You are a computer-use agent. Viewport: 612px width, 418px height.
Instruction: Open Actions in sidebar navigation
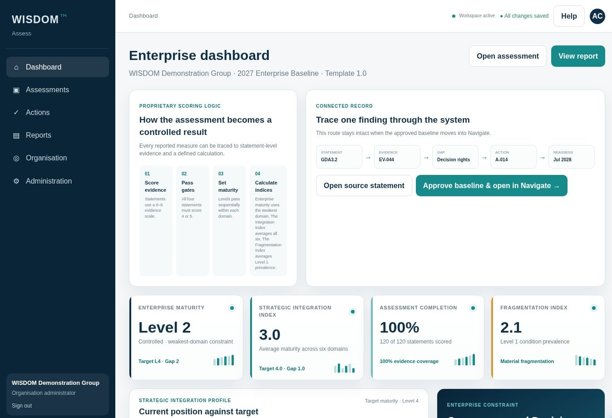coord(58,113)
